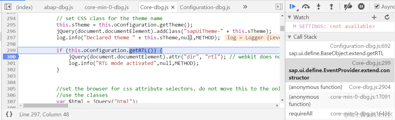The image size is (395, 120).
Task: Select anonymous function frame at core-min-0-dbg.js:17091
Action: (x=340, y=101)
